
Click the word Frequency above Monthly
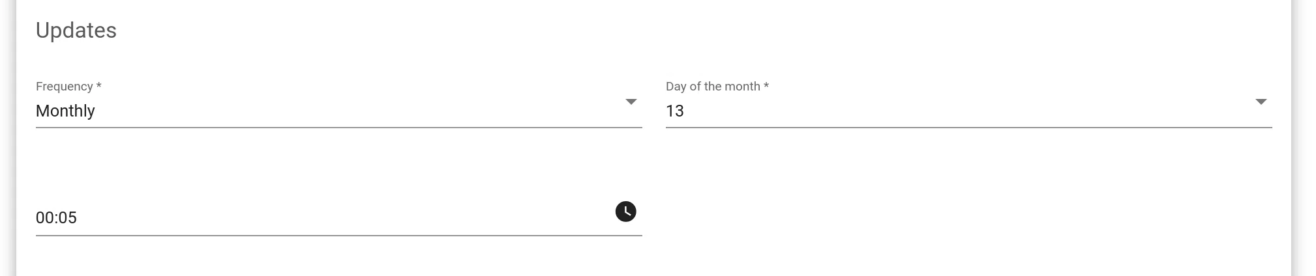(x=64, y=87)
